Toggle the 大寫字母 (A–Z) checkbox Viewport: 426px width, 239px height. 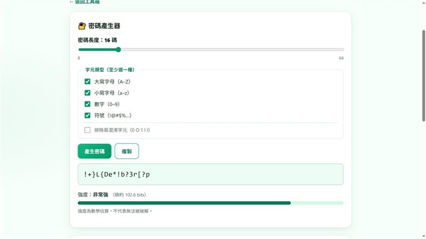tap(87, 82)
